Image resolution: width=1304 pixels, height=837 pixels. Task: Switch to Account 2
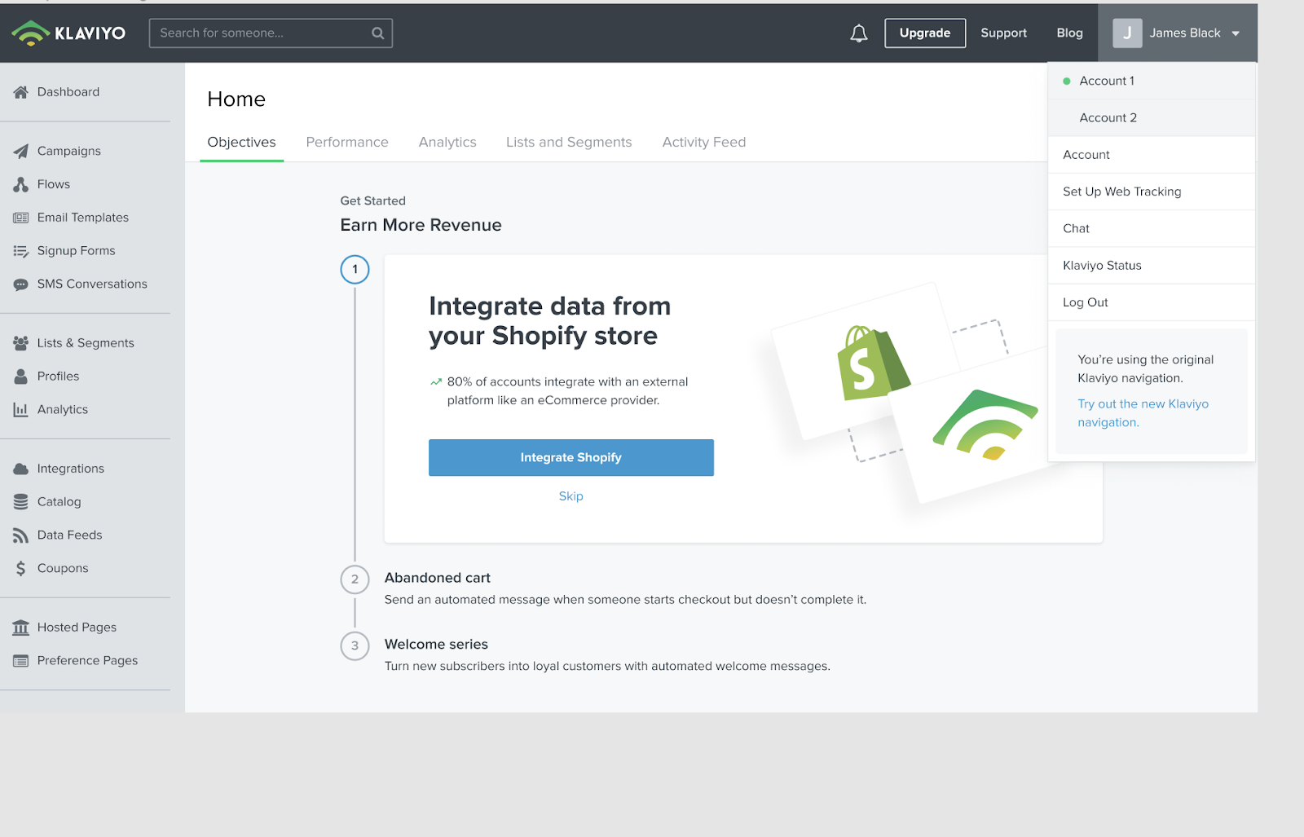[1151, 117]
